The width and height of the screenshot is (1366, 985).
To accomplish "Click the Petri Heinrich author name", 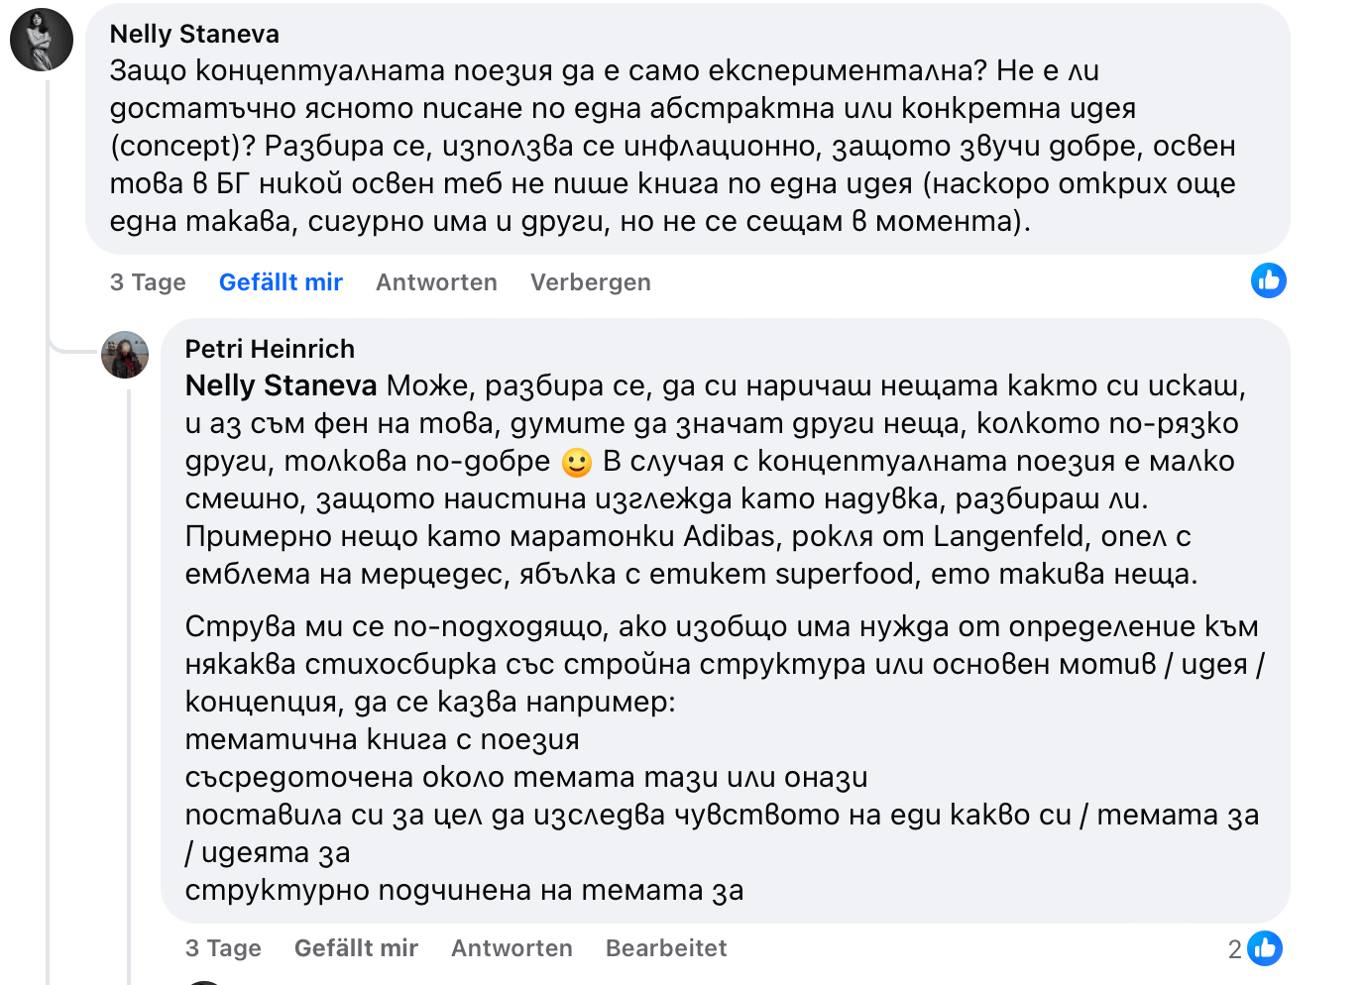I will [x=270, y=349].
